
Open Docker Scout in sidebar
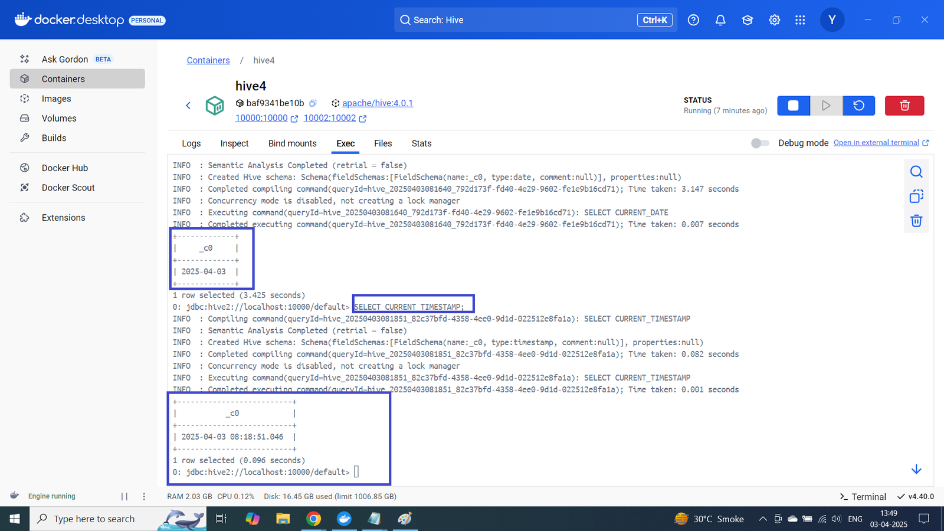[x=77, y=187]
